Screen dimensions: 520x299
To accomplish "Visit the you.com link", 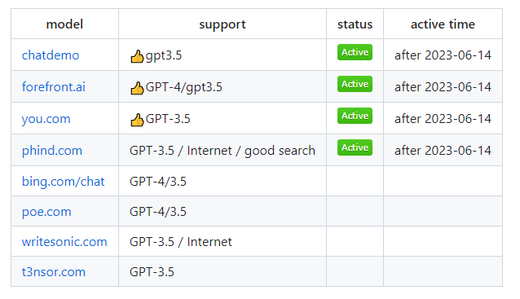I will click(46, 119).
